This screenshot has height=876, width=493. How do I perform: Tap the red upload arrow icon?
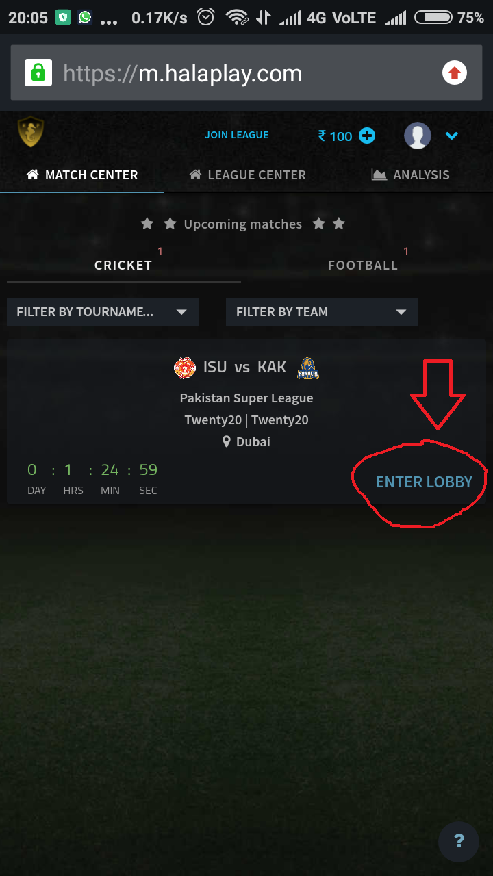[x=455, y=73]
